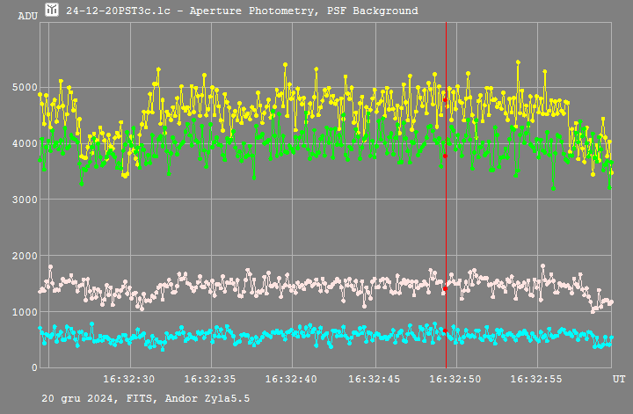Click the 3000 value on the Y axis
This screenshot has width=633, height=414.
point(25,200)
